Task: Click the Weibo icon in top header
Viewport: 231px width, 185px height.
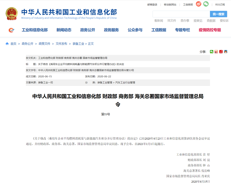Action: (x=198, y=4)
